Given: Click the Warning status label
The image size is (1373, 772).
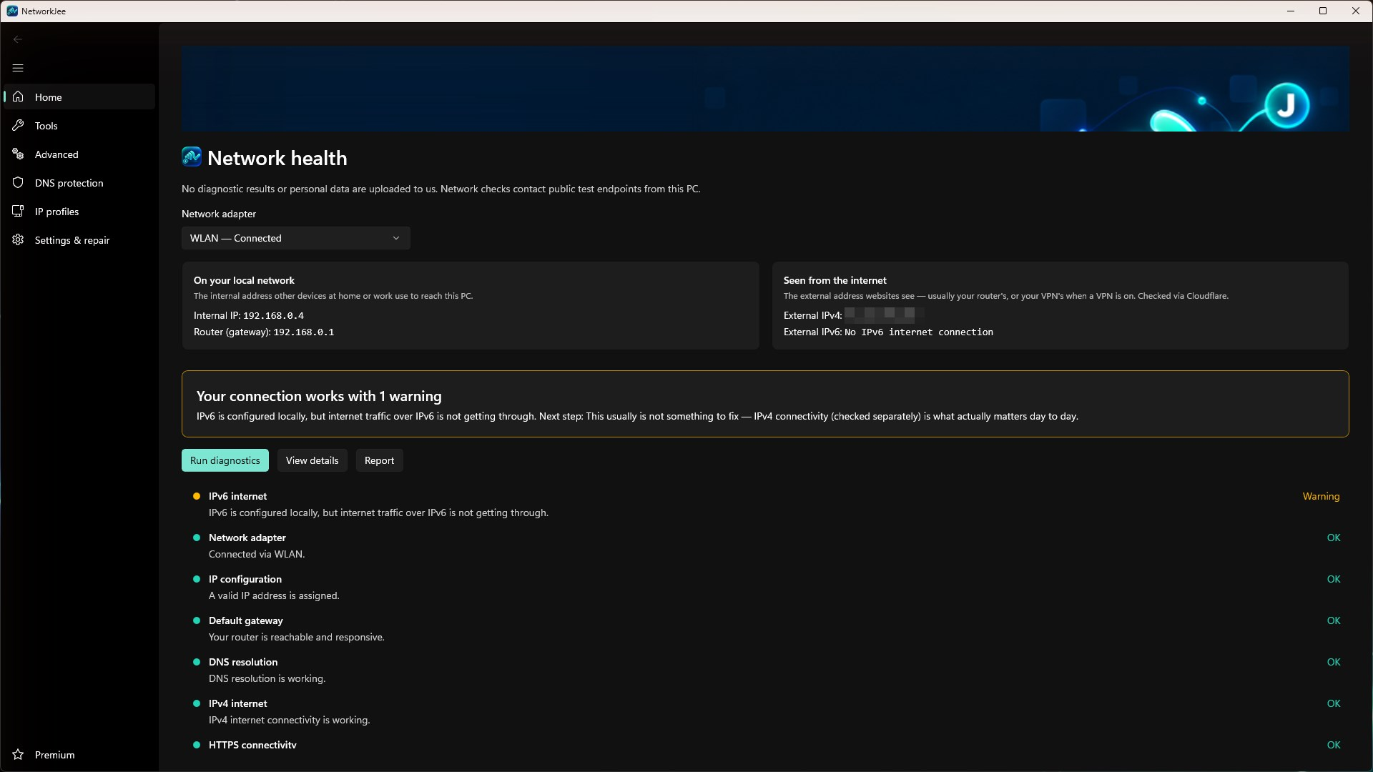Looking at the screenshot, I should click(1321, 496).
